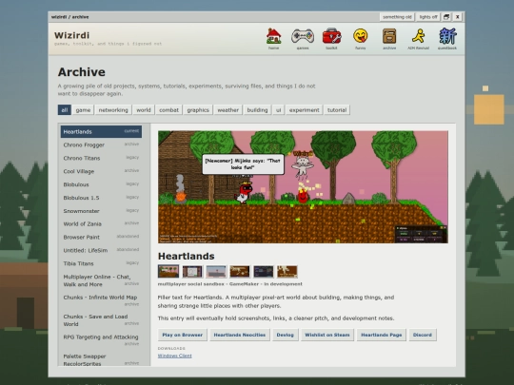This screenshot has height=385, width=514.
Task: Select Cool Village in the sidebar
Action: 101,171
